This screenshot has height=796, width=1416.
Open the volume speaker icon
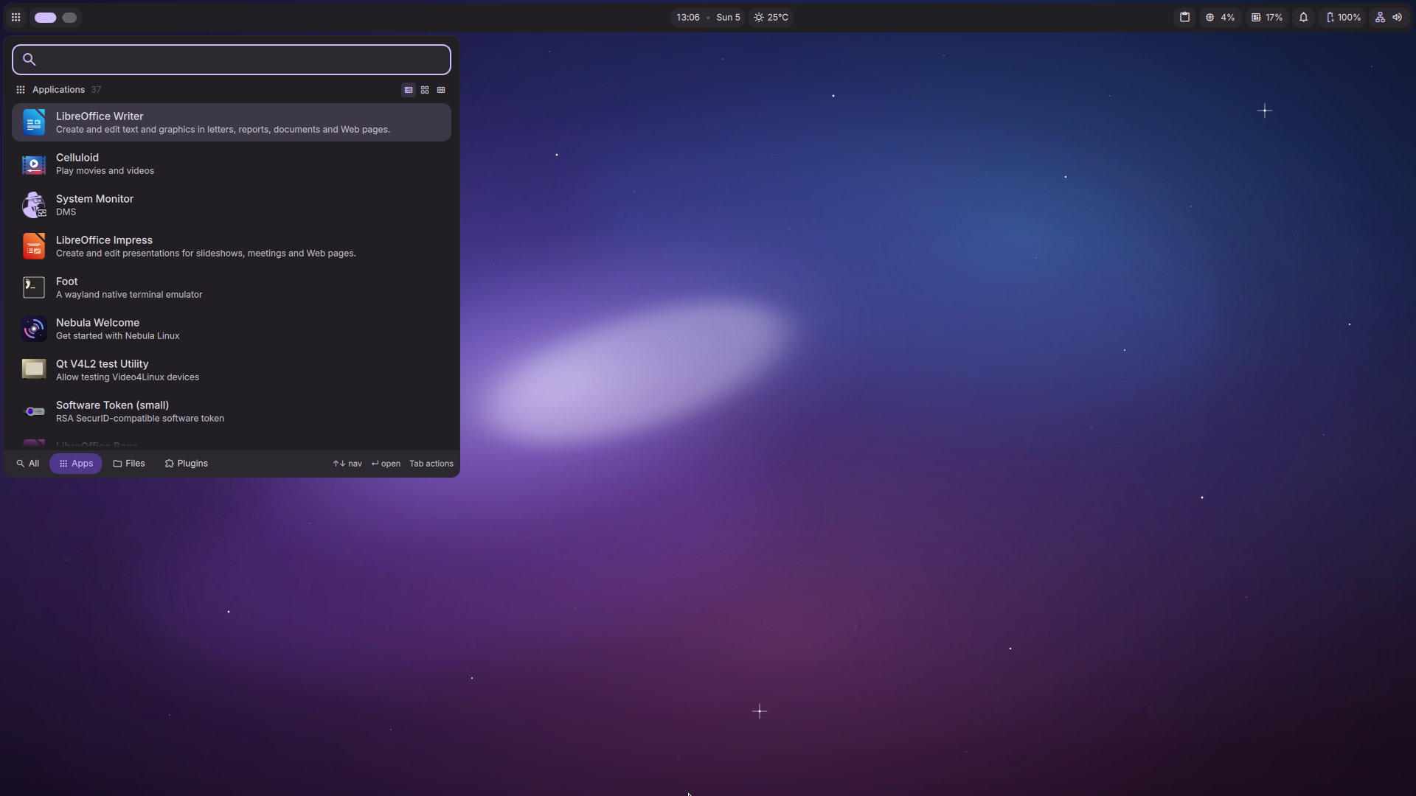(1397, 18)
